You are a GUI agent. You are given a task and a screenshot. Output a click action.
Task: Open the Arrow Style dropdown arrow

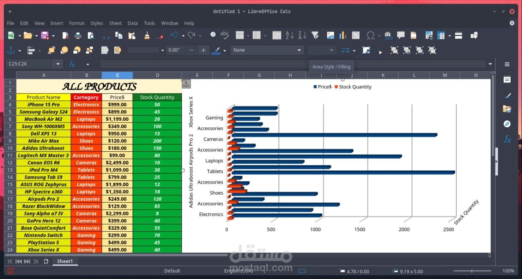click(x=354, y=51)
